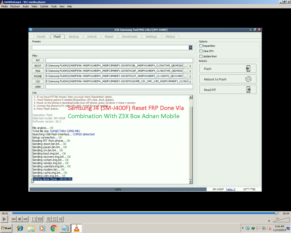This screenshot has width=291, height=233.
Task: Adjust the VLC volume slider
Action: (x=281, y=220)
